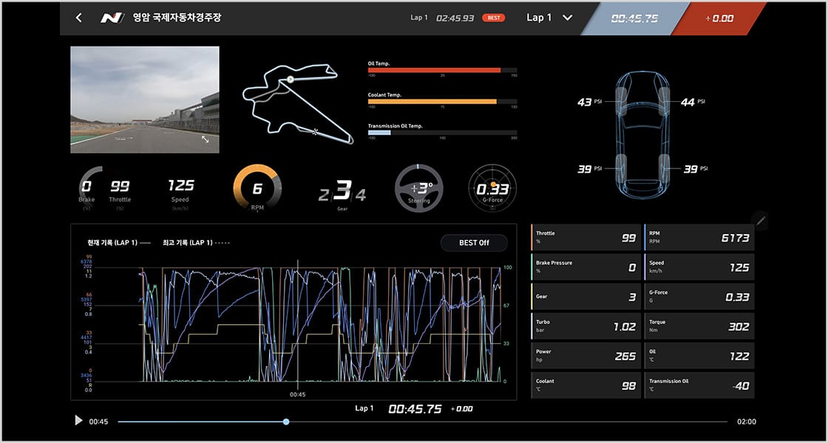Viewport: 828px width, 443px height.
Task: Expand the lap list chevron arrow
Action: [x=567, y=18]
